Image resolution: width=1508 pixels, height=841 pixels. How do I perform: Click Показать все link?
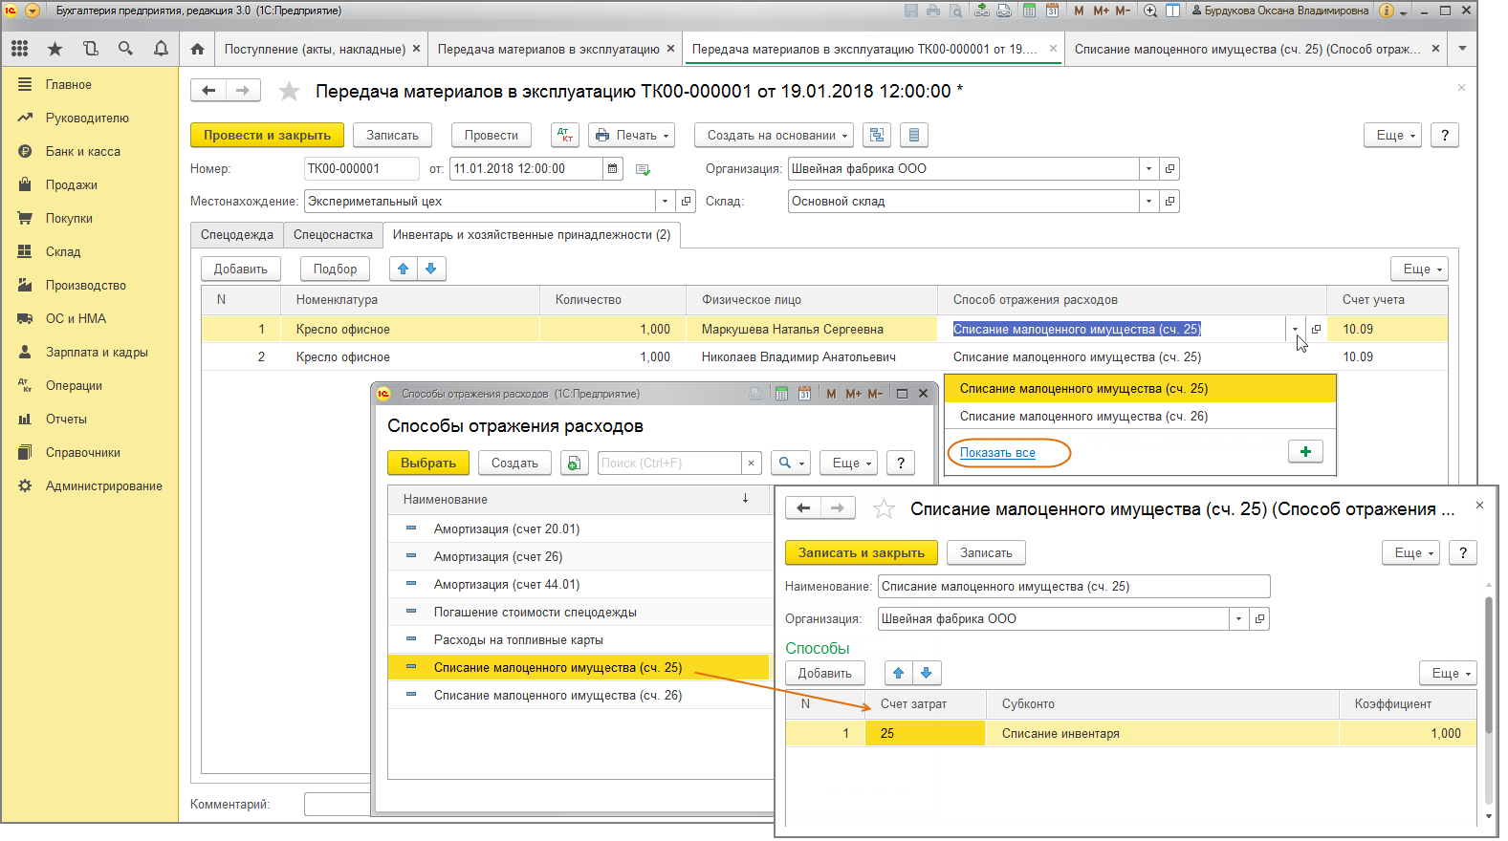coord(997,453)
